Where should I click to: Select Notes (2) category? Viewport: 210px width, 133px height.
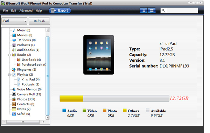click(24, 109)
